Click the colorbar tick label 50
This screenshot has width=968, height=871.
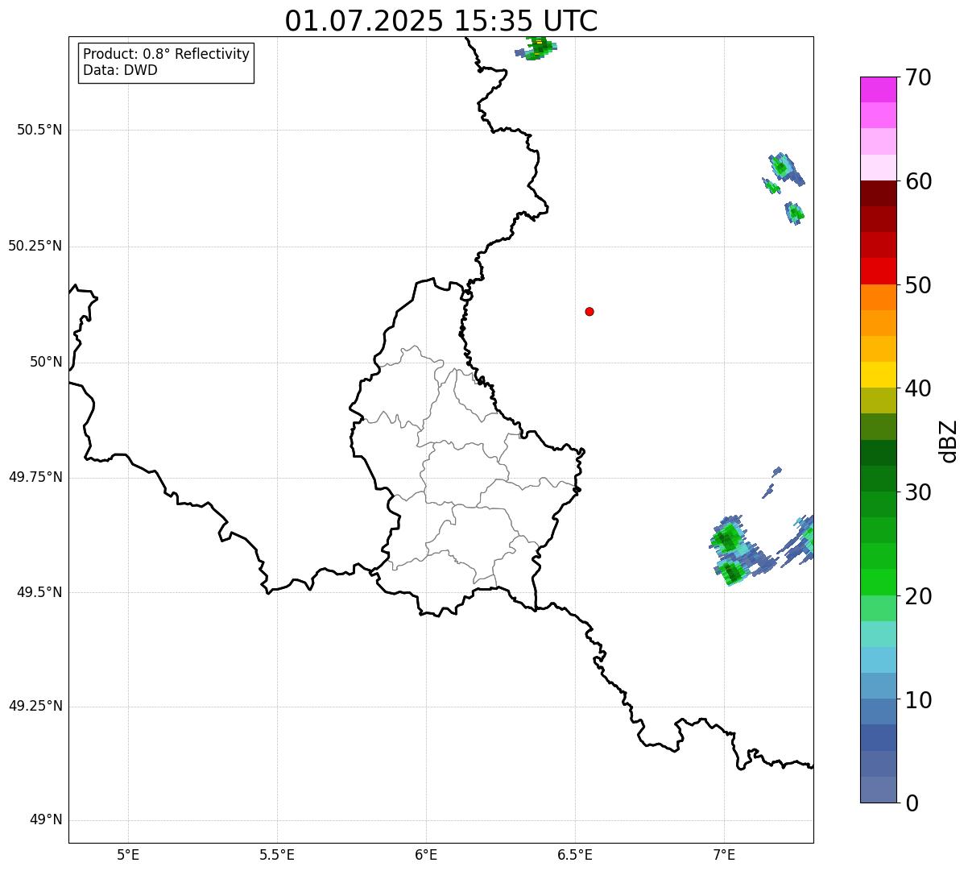coord(918,285)
